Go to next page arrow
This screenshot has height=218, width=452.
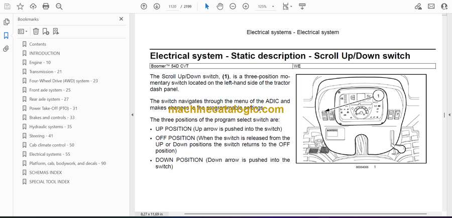pyautogui.click(x=157, y=7)
